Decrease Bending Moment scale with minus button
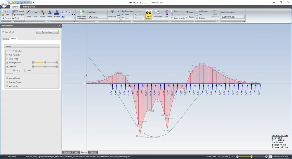The image size is (292, 159). coord(33,62)
